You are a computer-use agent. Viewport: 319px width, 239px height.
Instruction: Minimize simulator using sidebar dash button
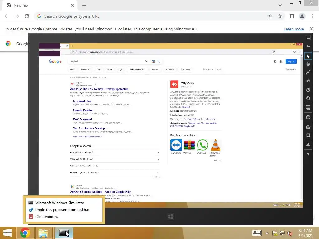pos(308,38)
